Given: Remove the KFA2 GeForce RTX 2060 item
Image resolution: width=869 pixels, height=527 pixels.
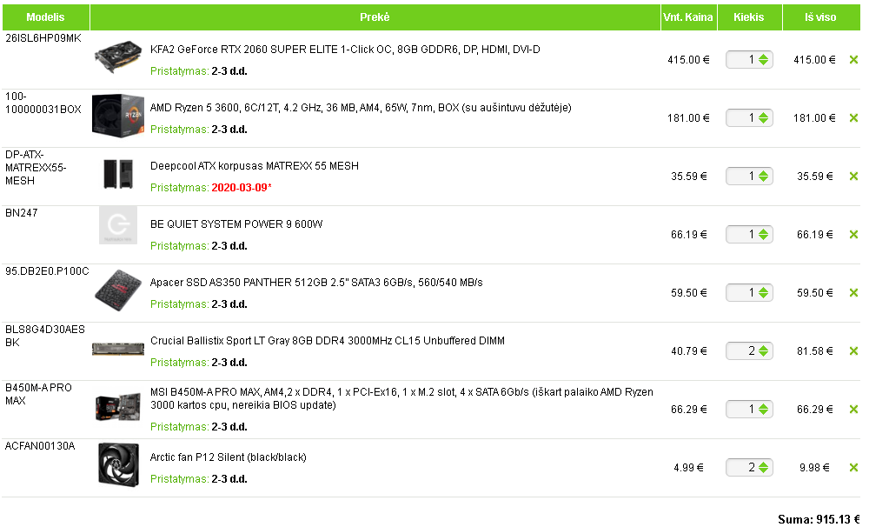Looking at the screenshot, I should tap(853, 60).
